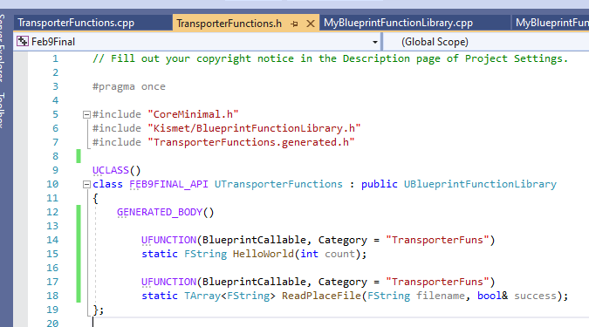Click the count parameter on line 15
The image size is (589, 327).
(x=339, y=254)
